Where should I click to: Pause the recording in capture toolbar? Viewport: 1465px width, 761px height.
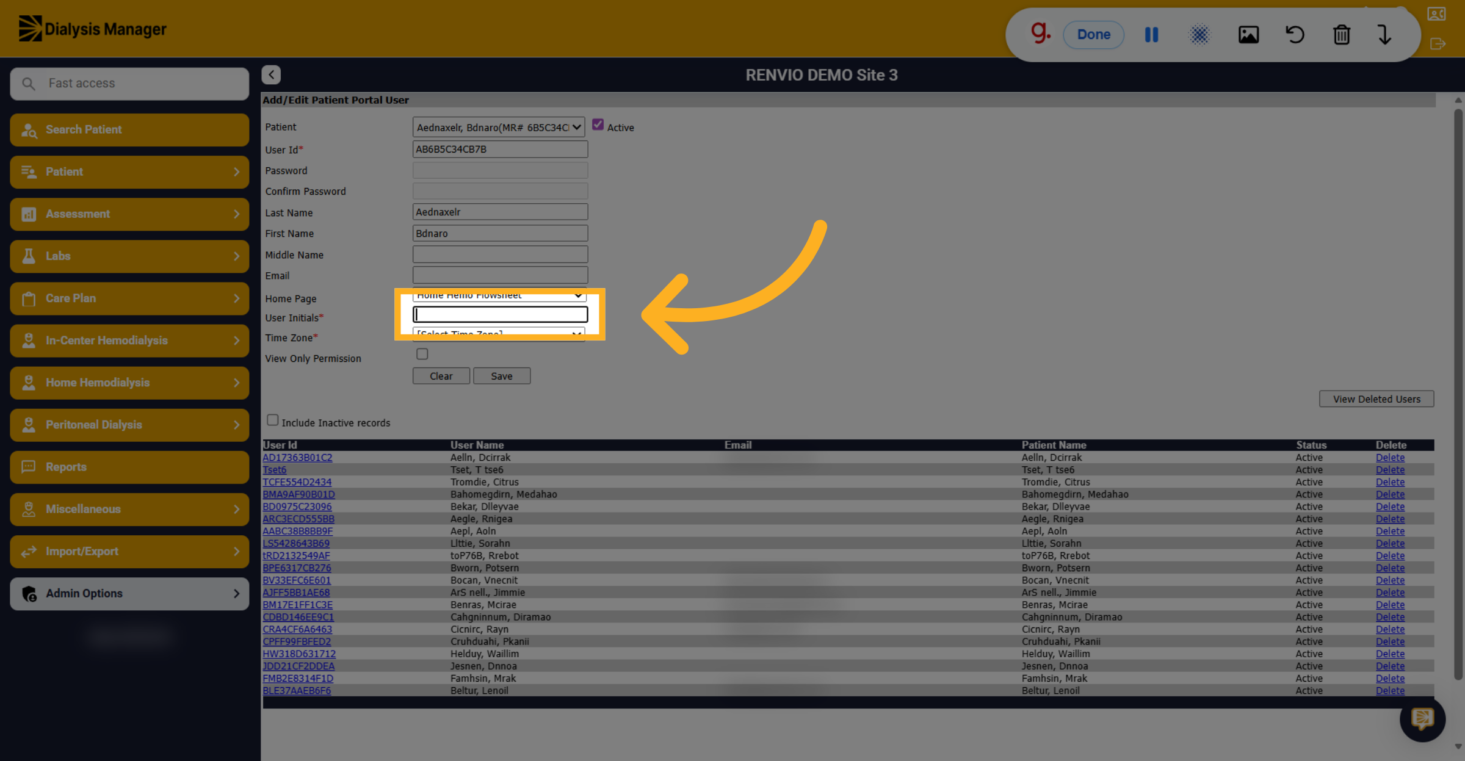click(1151, 35)
